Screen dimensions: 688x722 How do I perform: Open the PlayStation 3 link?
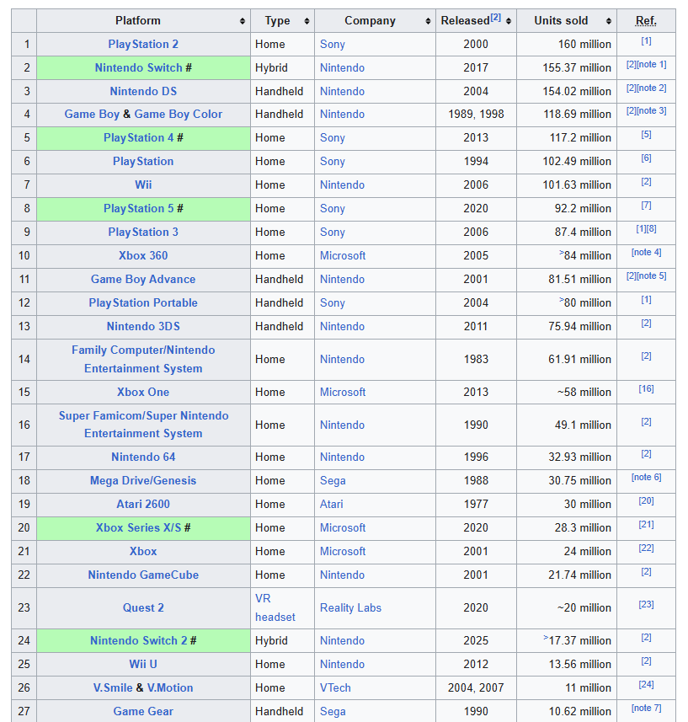143,232
